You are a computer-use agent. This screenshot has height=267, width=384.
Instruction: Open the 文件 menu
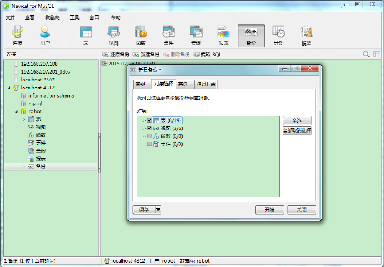click(x=10, y=17)
